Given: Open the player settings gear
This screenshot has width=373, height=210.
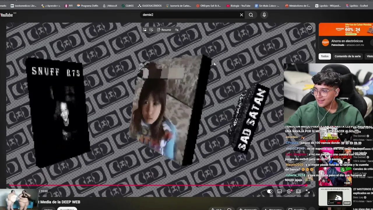Looking at the screenshot, I should 289,191.
